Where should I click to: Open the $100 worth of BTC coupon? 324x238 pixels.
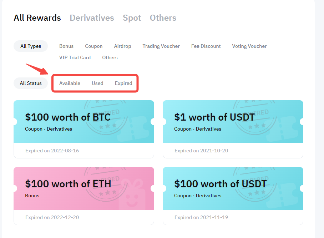(x=68, y=117)
